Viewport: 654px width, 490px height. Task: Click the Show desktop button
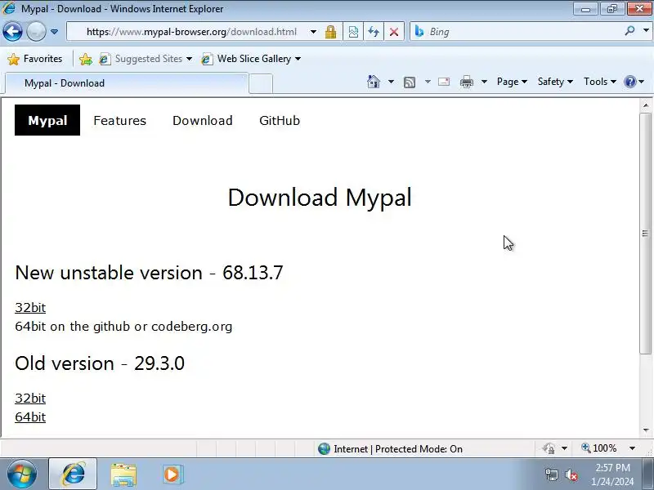(648, 474)
